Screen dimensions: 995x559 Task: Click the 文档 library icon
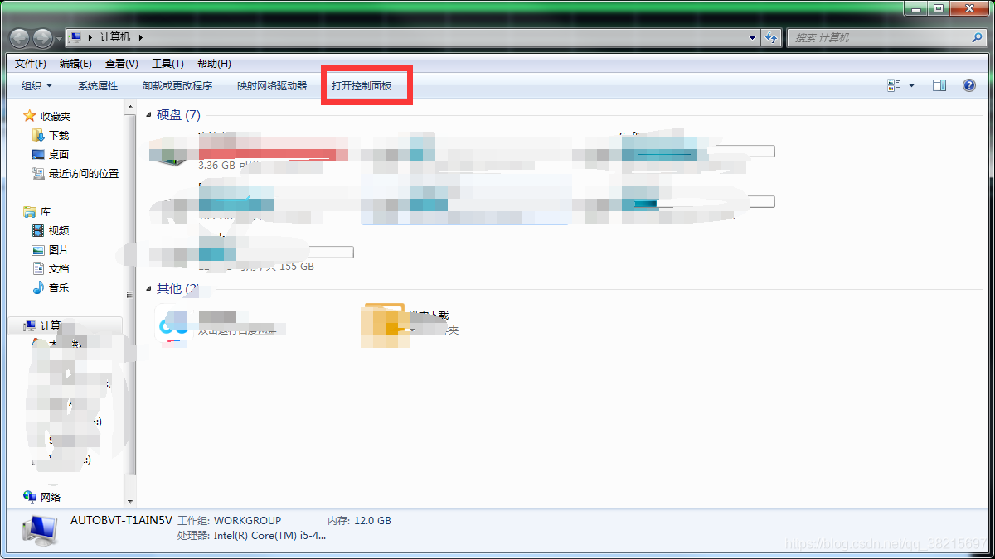[x=37, y=268]
